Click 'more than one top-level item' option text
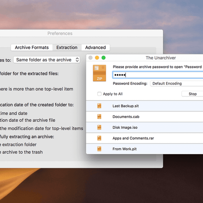203x203 pixels. (x=43, y=89)
